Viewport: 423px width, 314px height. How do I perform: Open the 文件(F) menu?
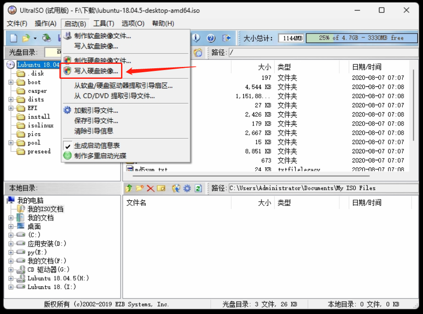[x=17, y=23]
